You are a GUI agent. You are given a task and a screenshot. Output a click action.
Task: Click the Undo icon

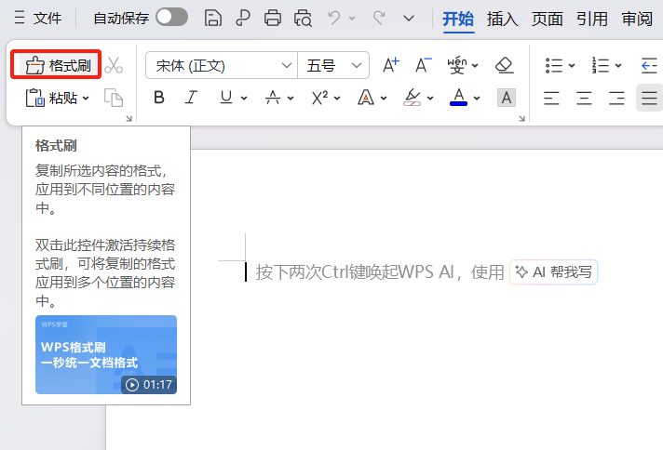(334, 18)
